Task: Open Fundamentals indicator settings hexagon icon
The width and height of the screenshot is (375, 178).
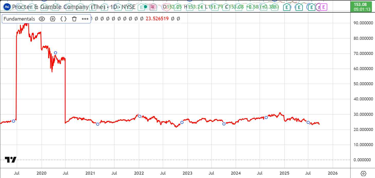Action: point(53,19)
